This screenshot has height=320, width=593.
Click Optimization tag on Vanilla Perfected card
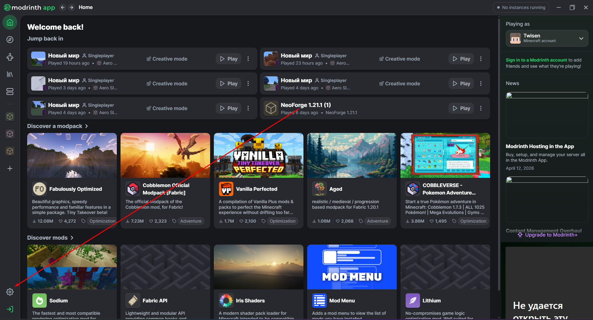282,221
